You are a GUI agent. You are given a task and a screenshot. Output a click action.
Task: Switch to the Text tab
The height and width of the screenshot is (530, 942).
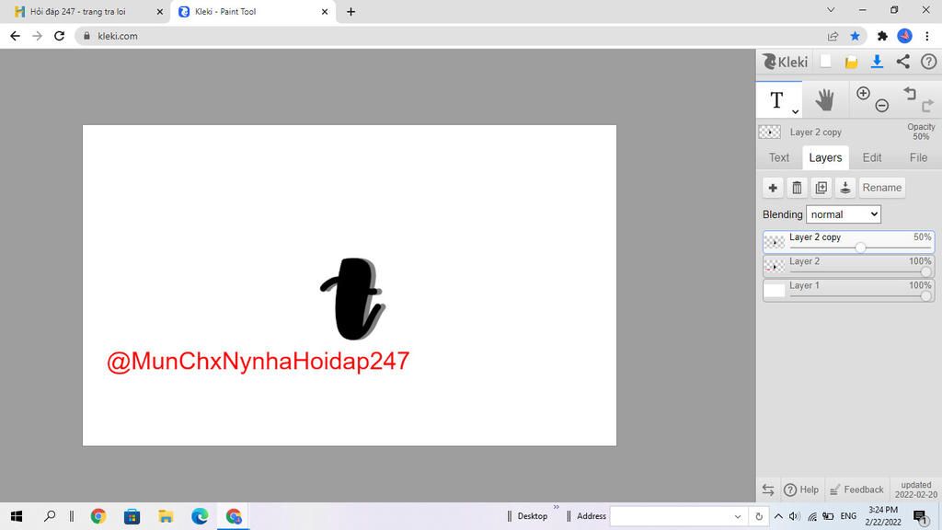[778, 157]
